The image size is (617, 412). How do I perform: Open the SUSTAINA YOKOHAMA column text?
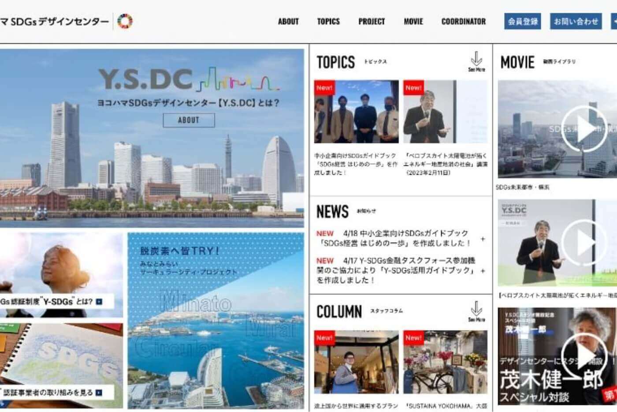(x=445, y=406)
